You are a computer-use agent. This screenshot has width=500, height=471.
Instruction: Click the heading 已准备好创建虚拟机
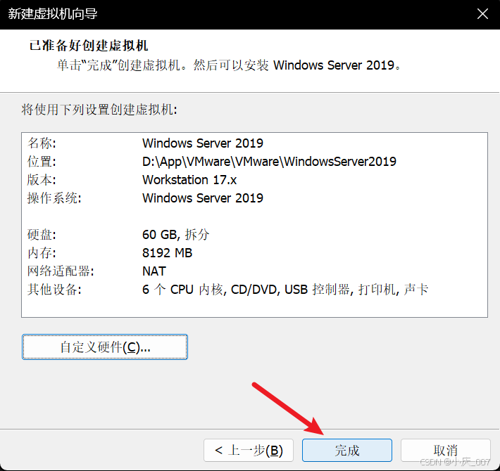(89, 46)
